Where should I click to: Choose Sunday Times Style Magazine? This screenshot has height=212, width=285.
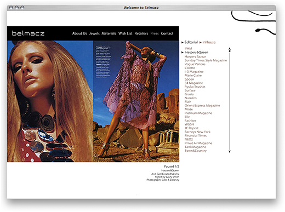click(x=206, y=60)
